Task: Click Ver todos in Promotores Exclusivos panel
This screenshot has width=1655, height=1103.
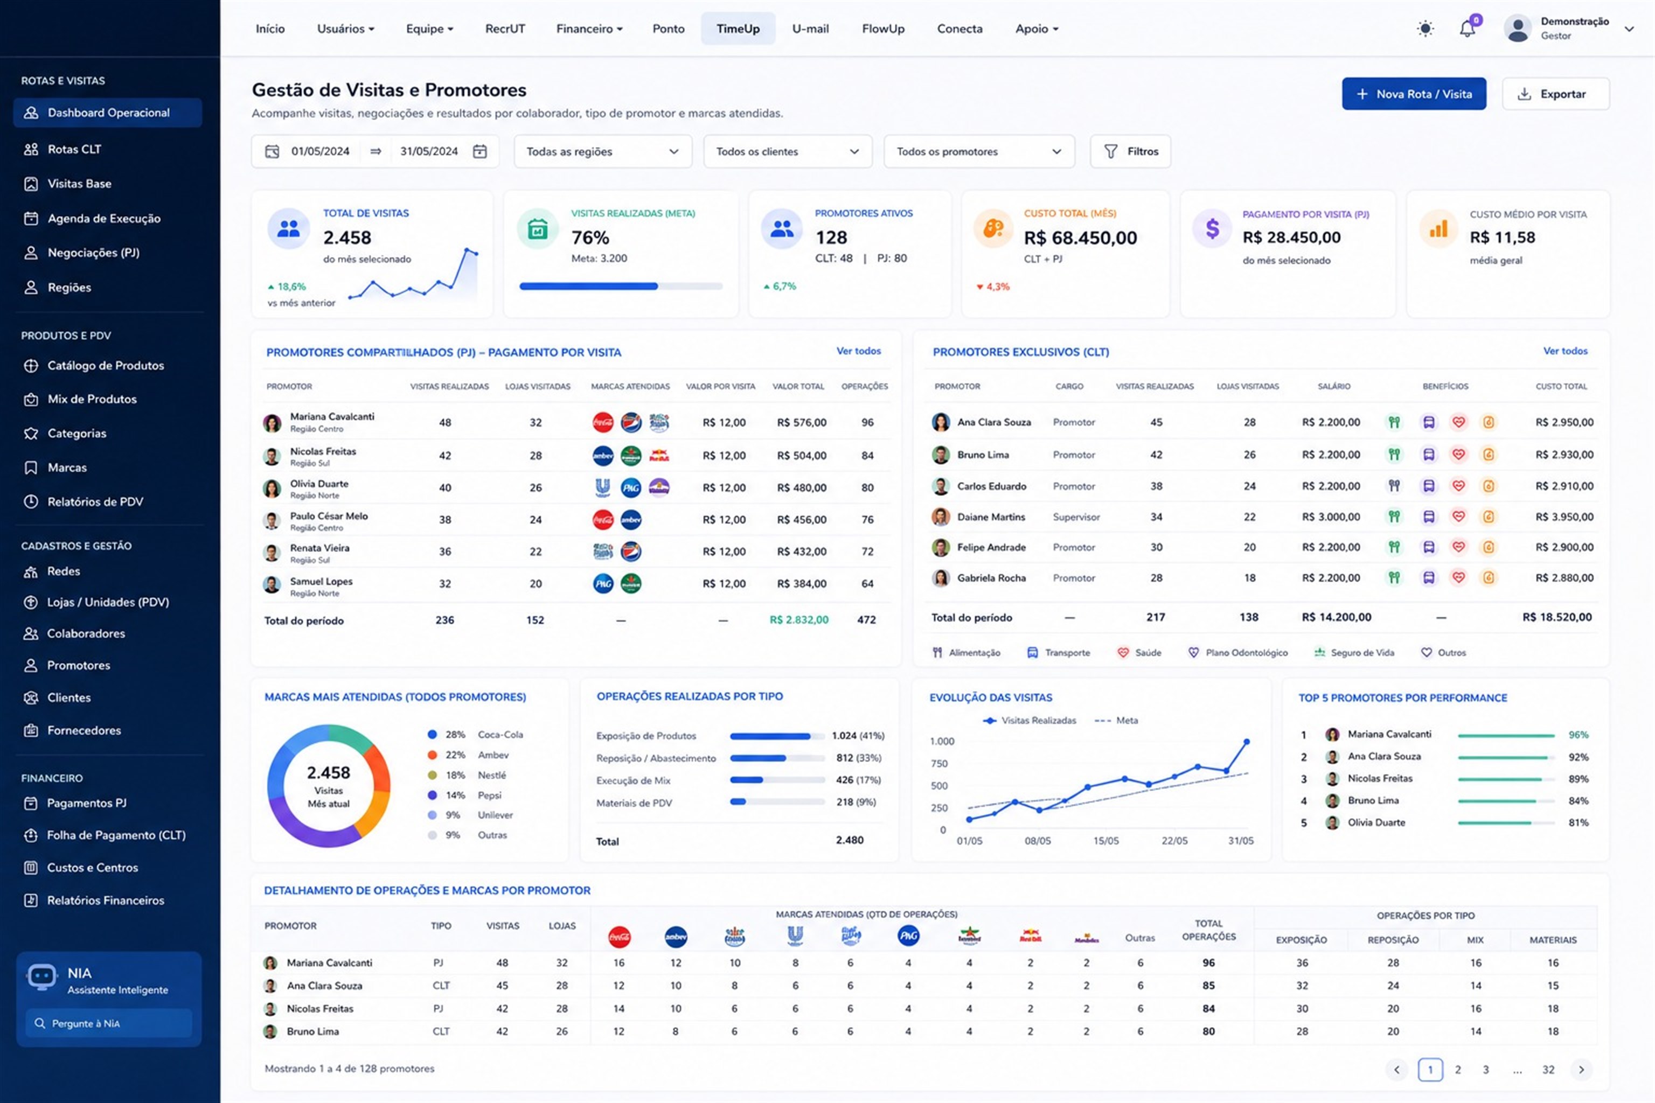Action: 1566,351
